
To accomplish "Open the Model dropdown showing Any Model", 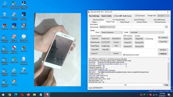I will pos(147,32).
